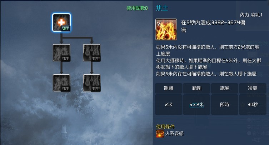Choose the bottom-left flame skill node
Screen dimensions: 269x145
61,83
